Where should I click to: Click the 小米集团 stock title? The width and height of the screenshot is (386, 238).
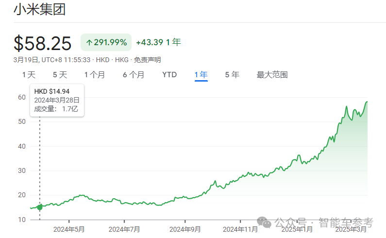(x=39, y=9)
